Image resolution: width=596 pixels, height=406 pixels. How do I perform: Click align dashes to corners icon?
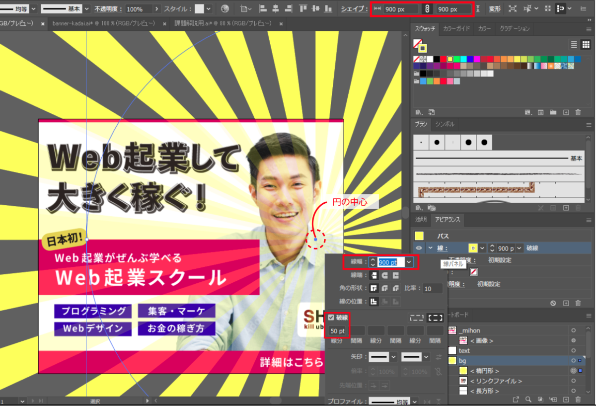(435, 317)
